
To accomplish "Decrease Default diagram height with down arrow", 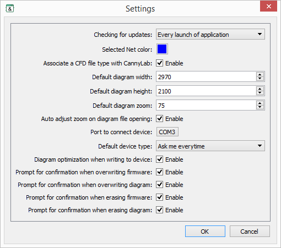I will [x=260, y=93].
